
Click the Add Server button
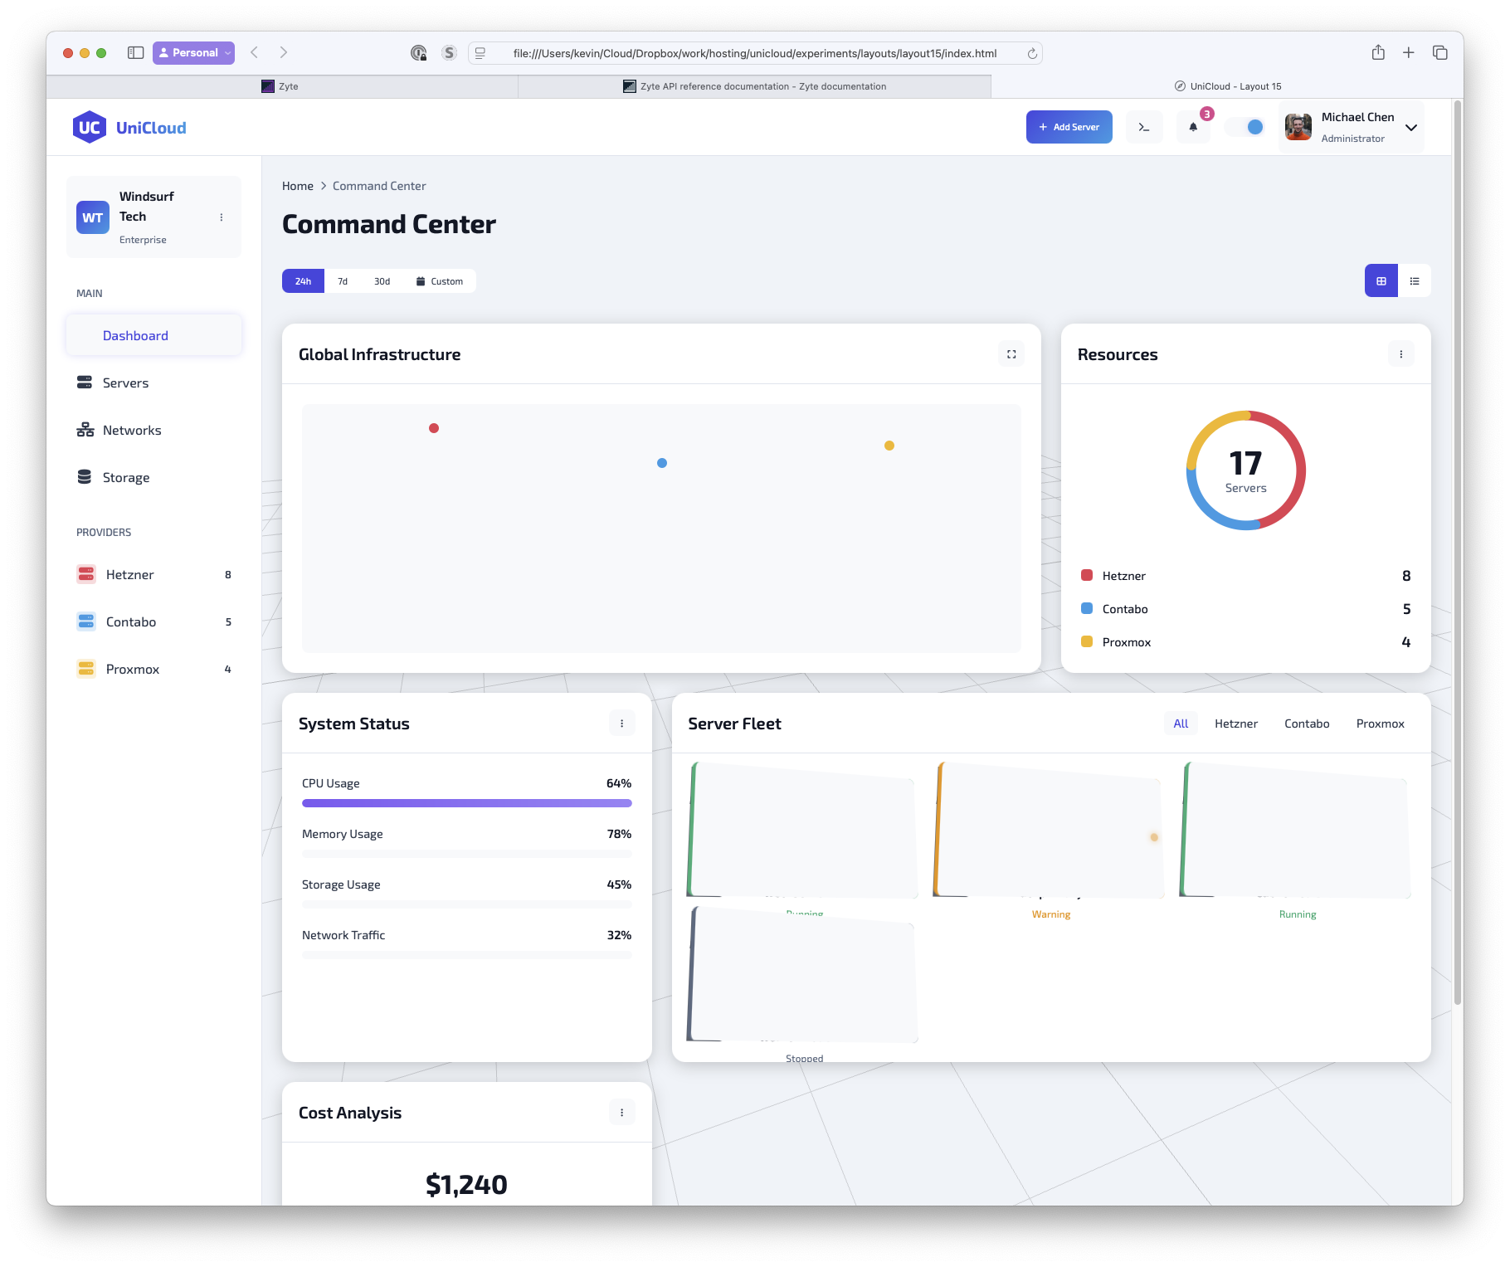click(x=1069, y=127)
